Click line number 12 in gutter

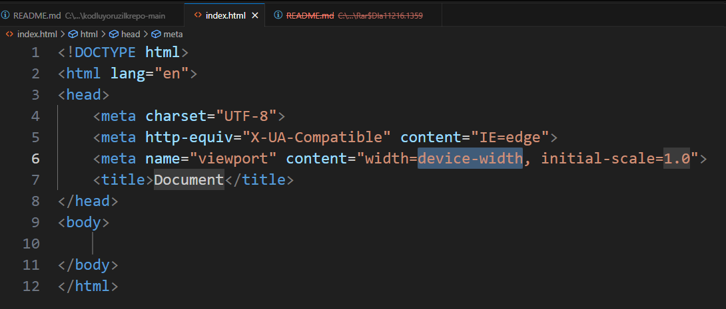coord(31,286)
